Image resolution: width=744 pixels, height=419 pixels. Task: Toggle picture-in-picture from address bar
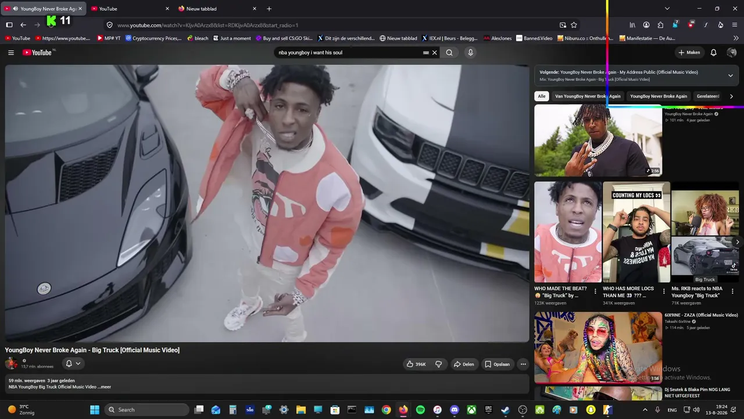point(563,25)
